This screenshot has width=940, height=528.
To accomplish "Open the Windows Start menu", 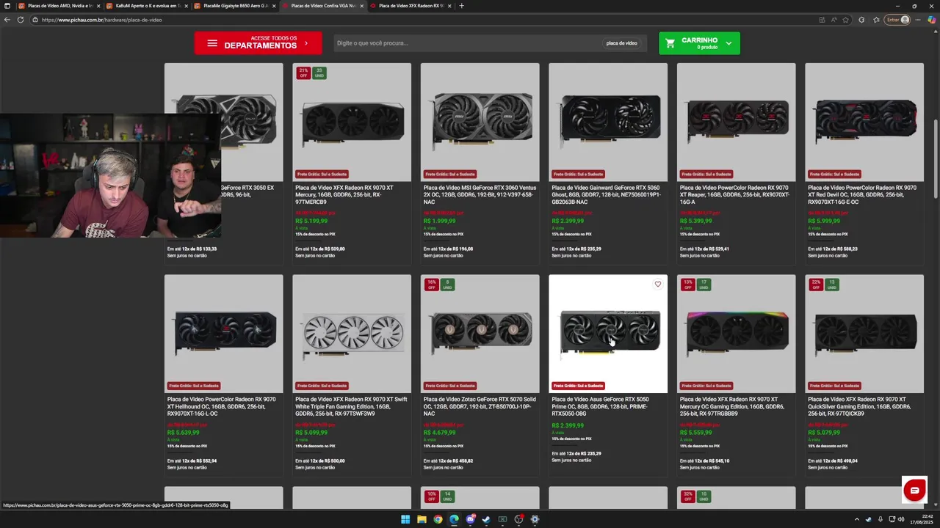I will (x=405, y=519).
